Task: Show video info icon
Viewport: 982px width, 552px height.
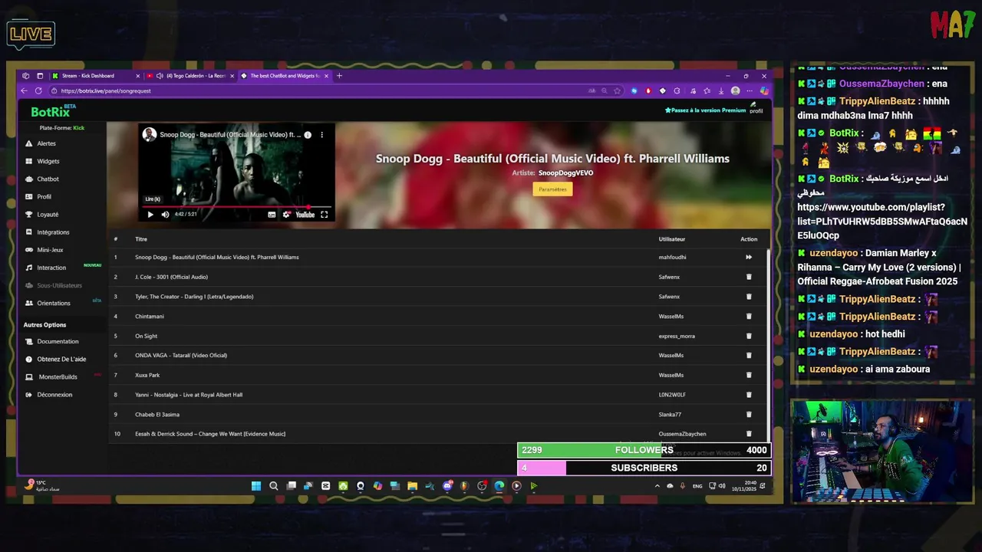Action: [308, 135]
